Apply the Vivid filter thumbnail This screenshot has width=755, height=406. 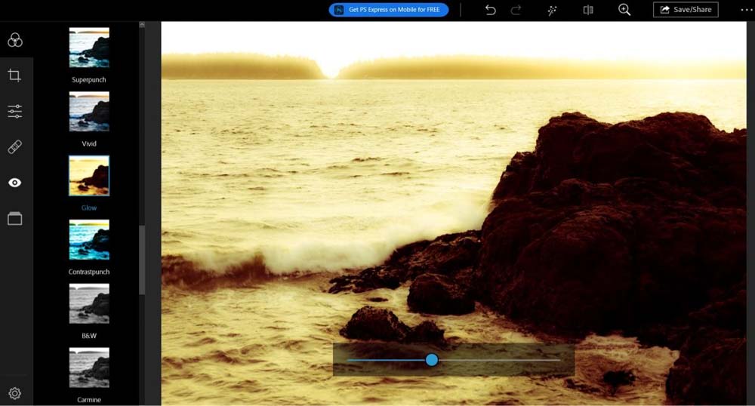tap(89, 111)
